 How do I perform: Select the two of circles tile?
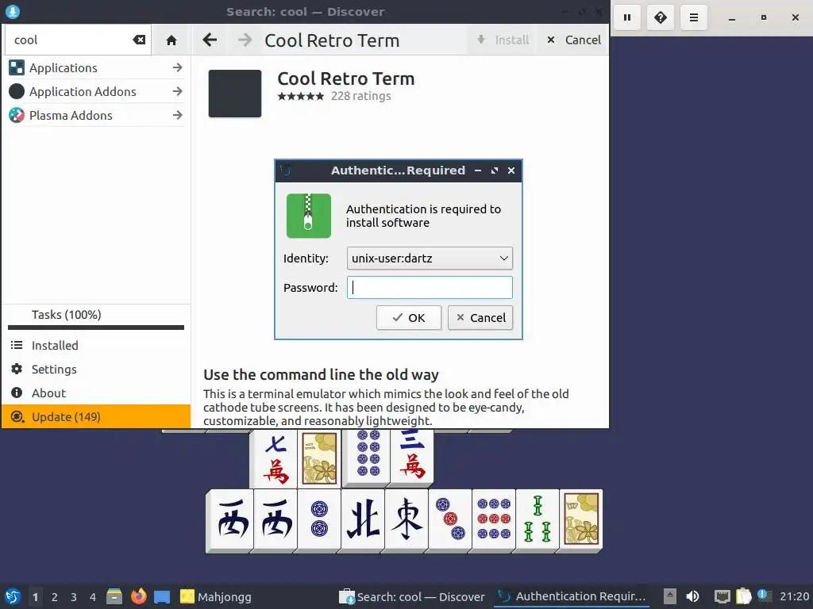pyautogui.click(x=319, y=519)
